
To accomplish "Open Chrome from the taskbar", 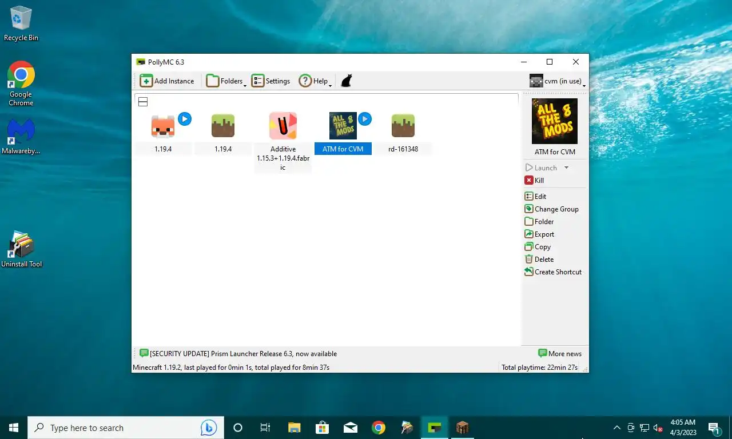I will click(x=378, y=428).
